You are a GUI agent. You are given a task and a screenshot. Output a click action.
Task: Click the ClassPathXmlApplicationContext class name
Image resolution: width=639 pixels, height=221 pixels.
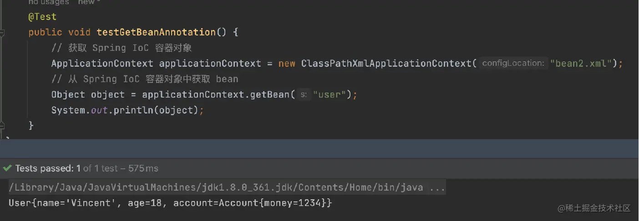tap(386, 64)
